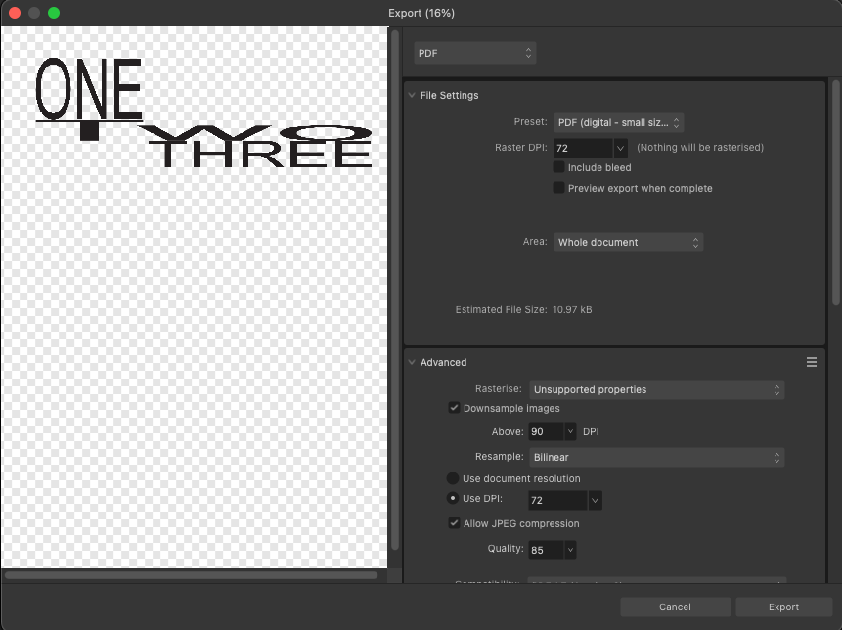842x630 pixels.
Task: Click the preview horizontal scrollbar
Action: [191, 575]
